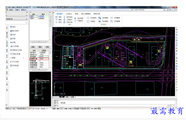This screenshot has width=186, height=120.
Task: Expand the 泵管 submenu arrow
Action: (23, 58)
